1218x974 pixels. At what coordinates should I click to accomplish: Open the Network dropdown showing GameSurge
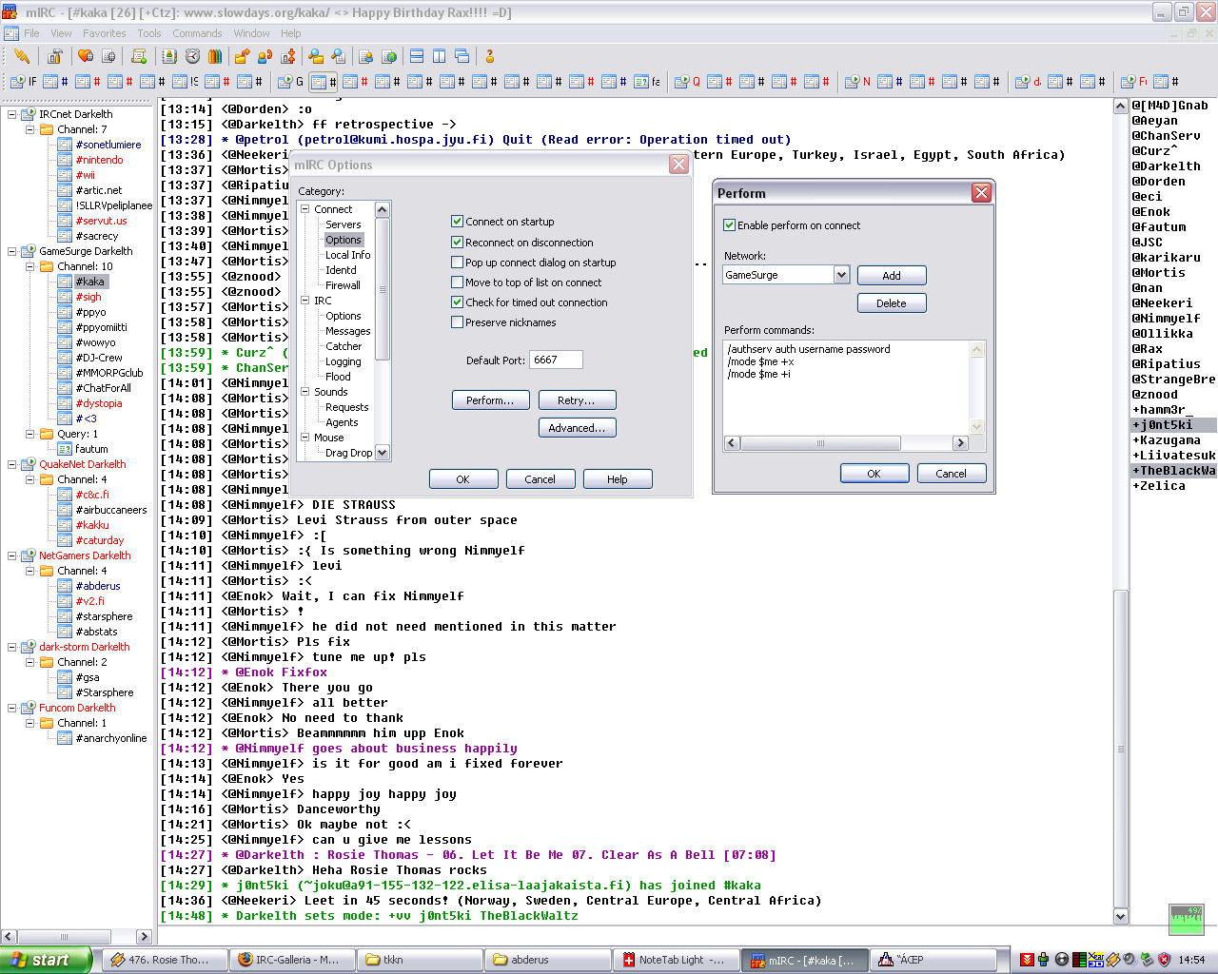(x=841, y=275)
